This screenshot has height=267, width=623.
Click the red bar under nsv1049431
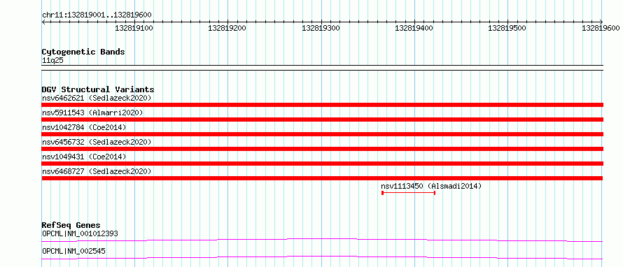pos(323,164)
